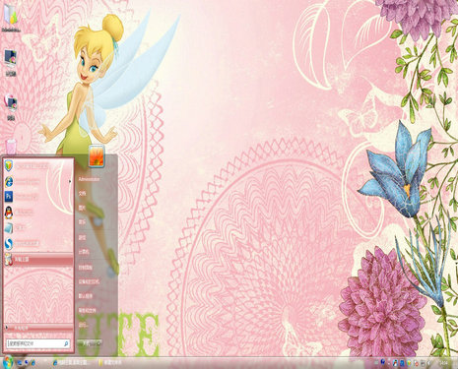The height and width of the screenshot is (369, 458).
Task: Click the shut down button
Action: [86, 343]
